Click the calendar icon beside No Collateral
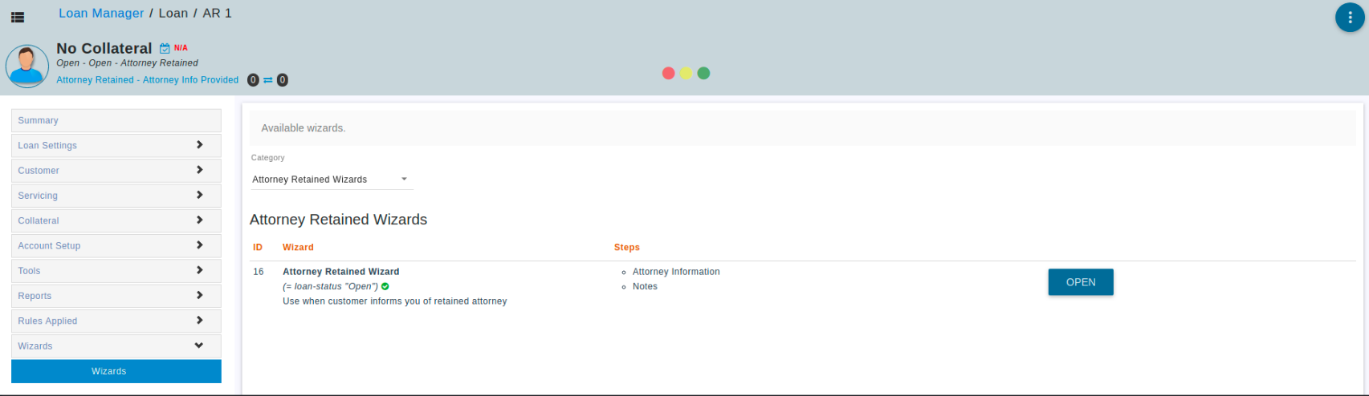 (165, 48)
